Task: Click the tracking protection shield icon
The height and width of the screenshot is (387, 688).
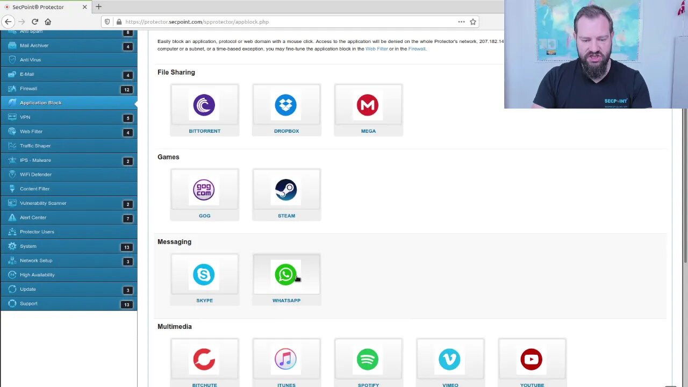Action: click(x=107, y=22)
